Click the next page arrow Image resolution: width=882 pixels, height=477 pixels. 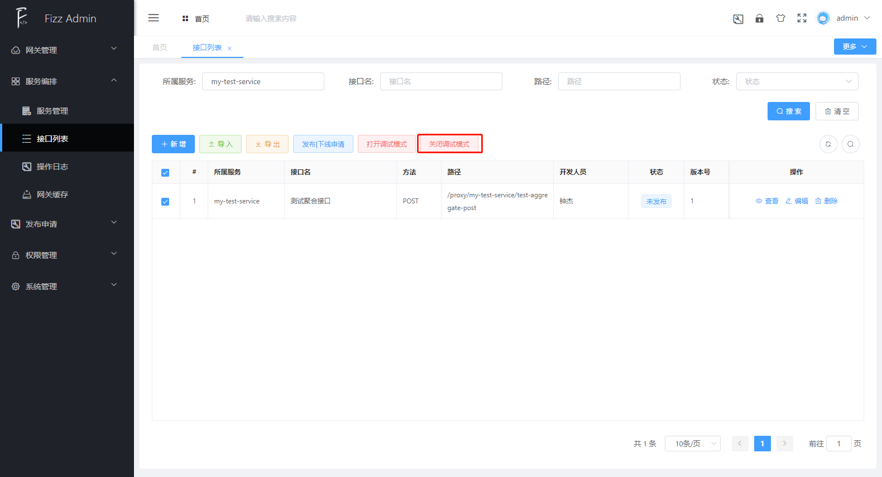tap(784, 444)
